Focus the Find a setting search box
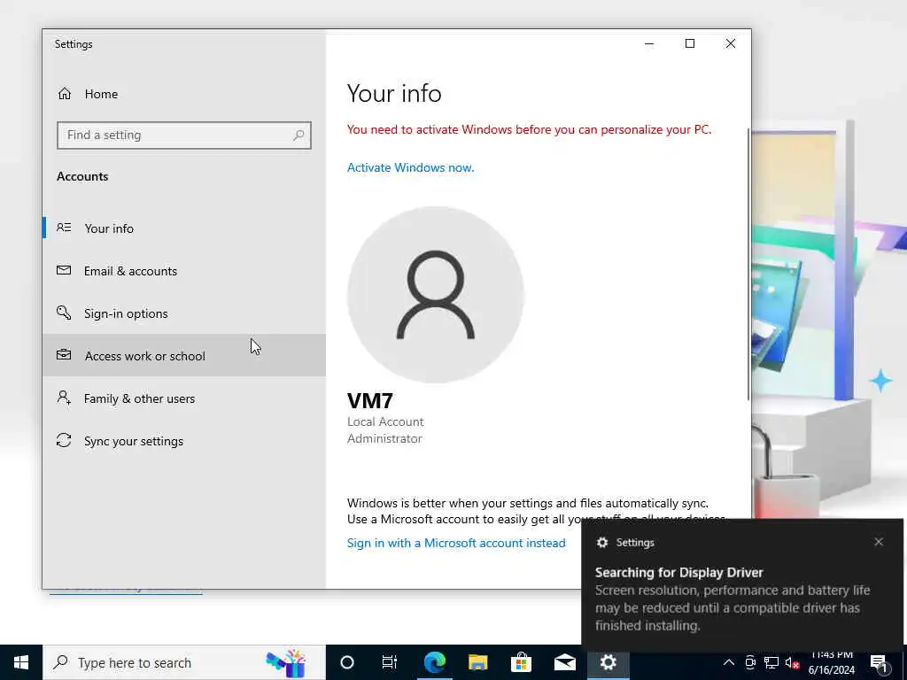Viewport: 907px width, 680px height. [x=184, y=135]
